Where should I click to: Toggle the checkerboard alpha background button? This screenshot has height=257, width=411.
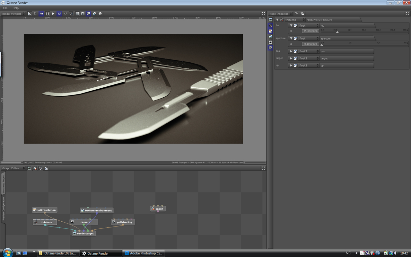[x=83, y=14]
